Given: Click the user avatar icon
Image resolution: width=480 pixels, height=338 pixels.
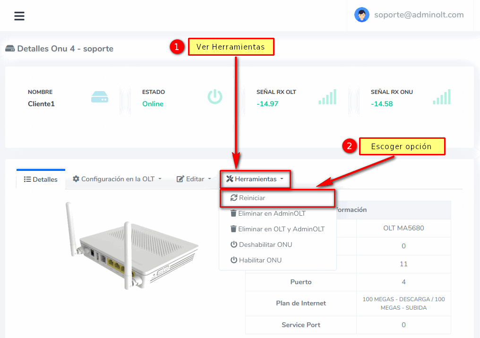Looking at the screenshot, I should pyautogui.click(x=362, y=15).
